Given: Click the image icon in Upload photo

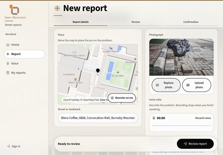Looking at the screenshot, I should (x=188, y=85).
